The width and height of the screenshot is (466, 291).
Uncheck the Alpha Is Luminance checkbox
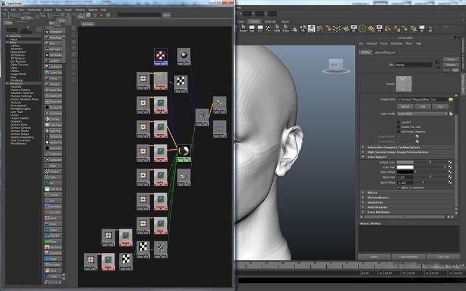coord(398,188)
